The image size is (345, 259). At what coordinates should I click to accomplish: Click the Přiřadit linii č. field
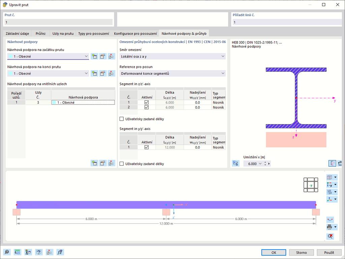tap(287, 22)
